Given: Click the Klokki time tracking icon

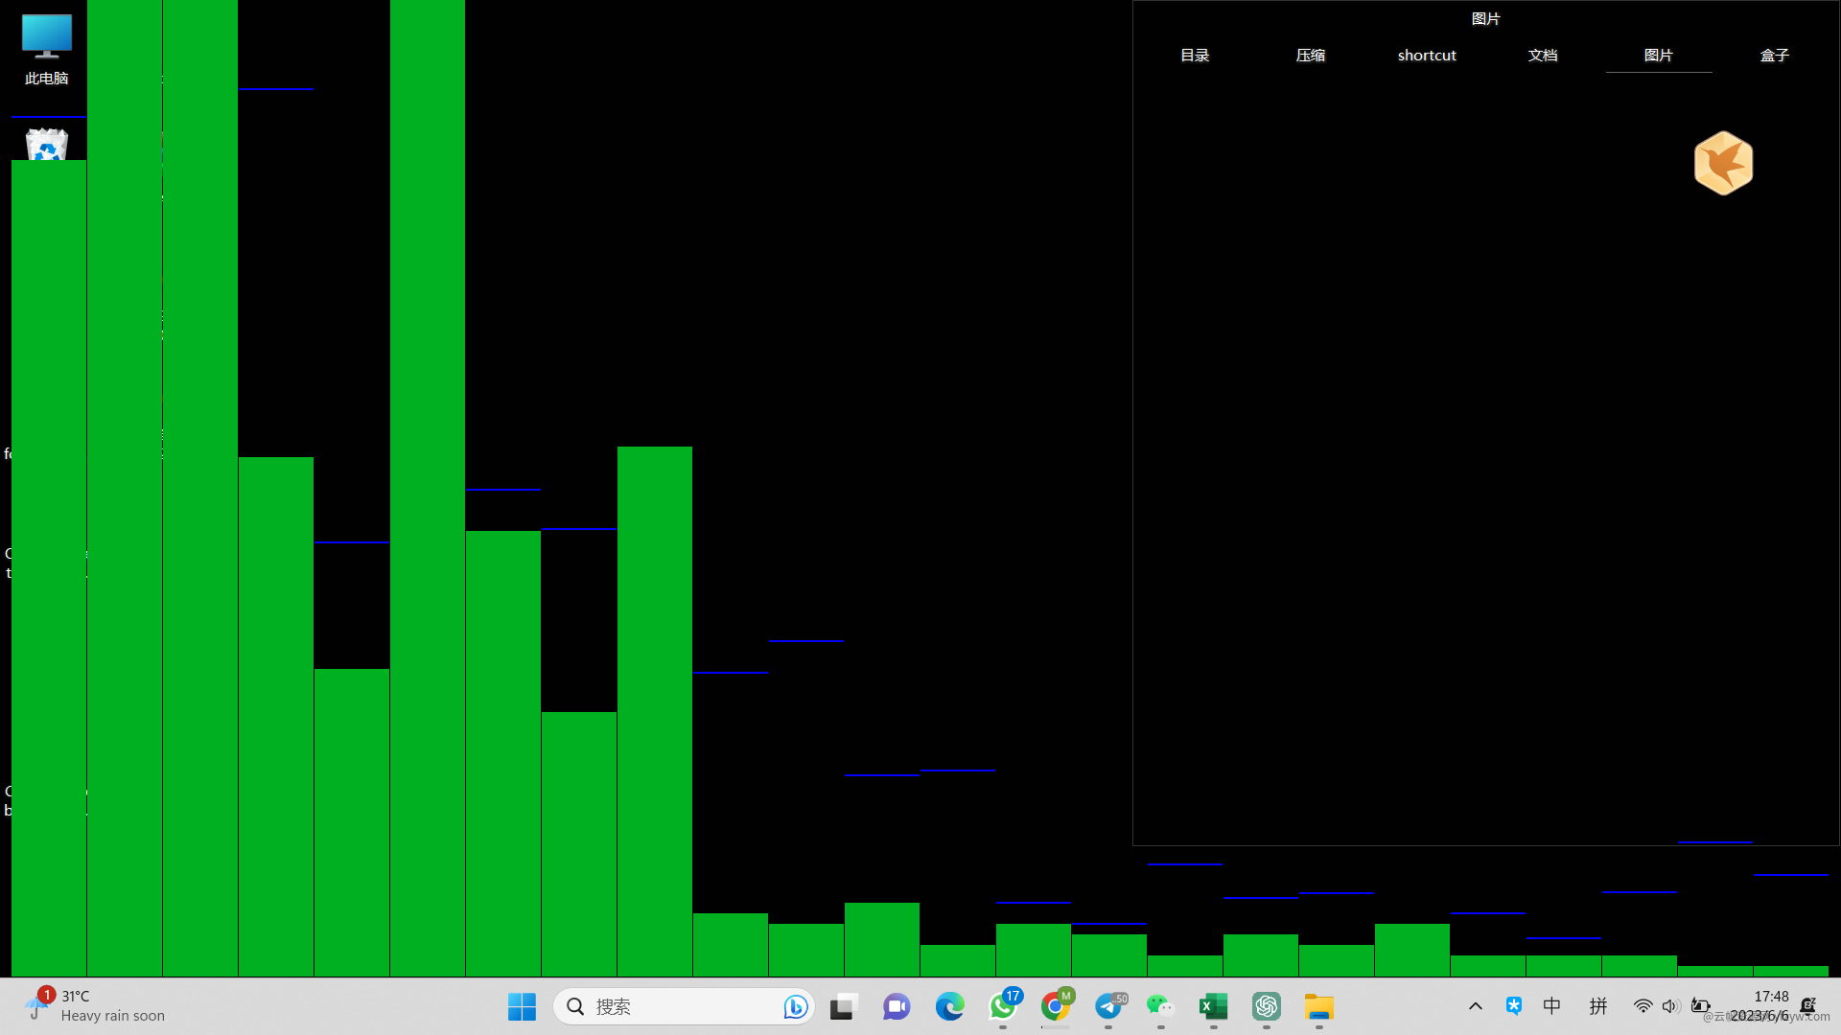Looking at the screenshot, I should [1722, 162].
